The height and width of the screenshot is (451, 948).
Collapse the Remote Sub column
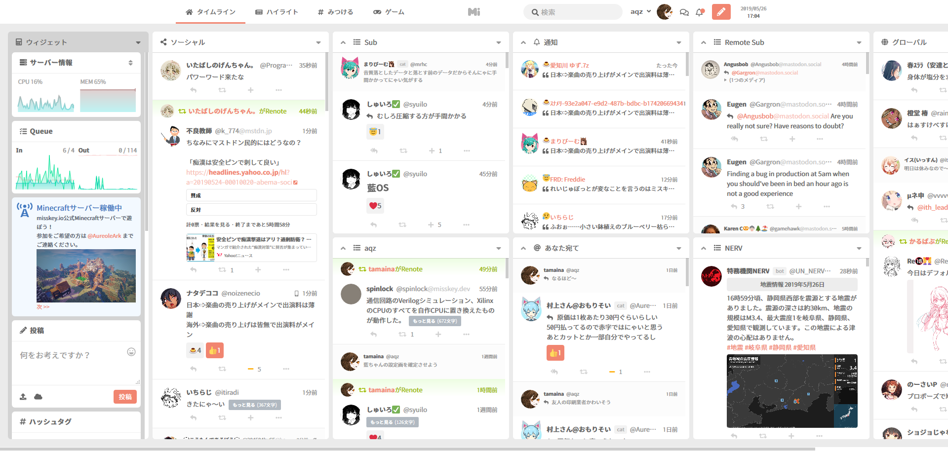pyautogui.click(x=703, y=42)
